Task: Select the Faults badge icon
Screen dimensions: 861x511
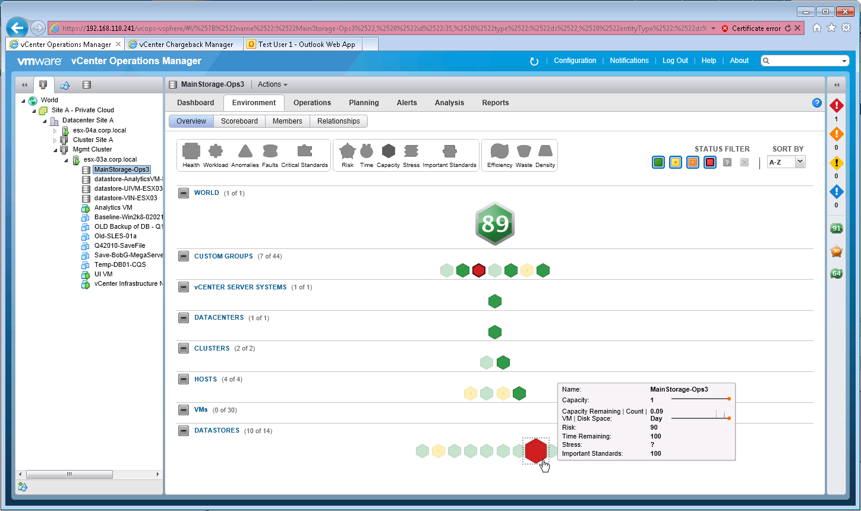Action: point(270,151)
